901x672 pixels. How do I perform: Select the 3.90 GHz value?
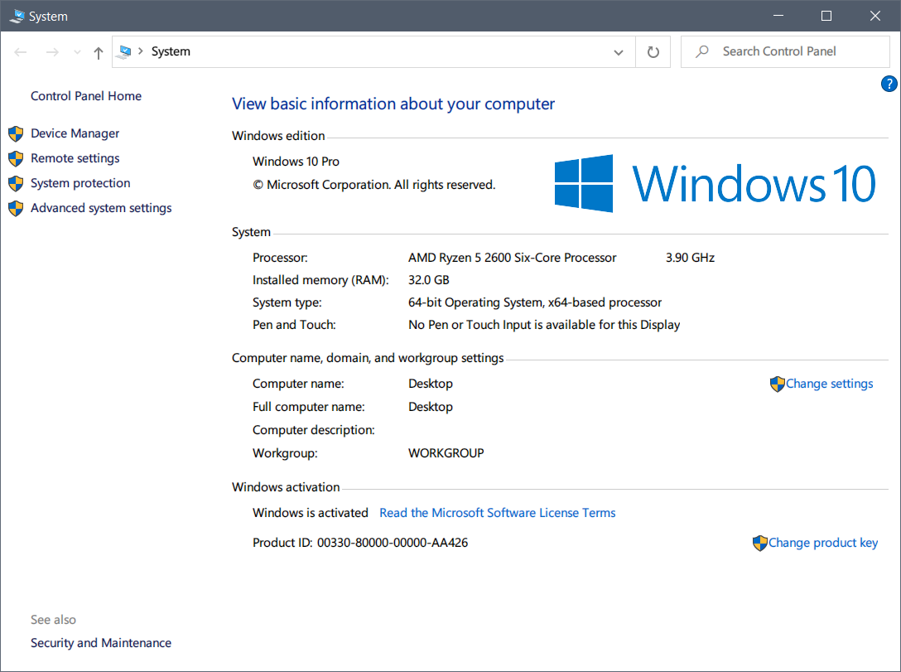point(690,258)
